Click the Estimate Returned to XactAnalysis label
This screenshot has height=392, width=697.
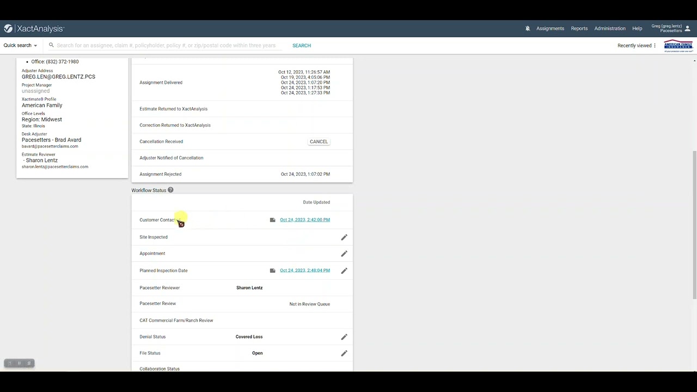(173, 109)
